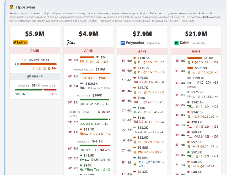Select Polymarket $29.4K ТМ 3.5 entry

[x=142, y=80]
